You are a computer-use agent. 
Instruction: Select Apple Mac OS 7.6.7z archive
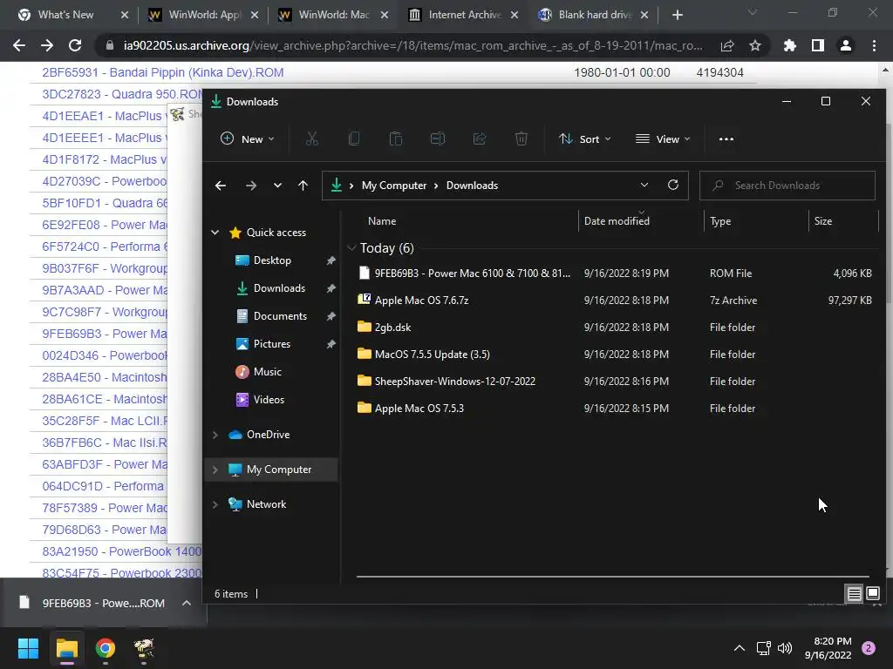click(614, 301)
